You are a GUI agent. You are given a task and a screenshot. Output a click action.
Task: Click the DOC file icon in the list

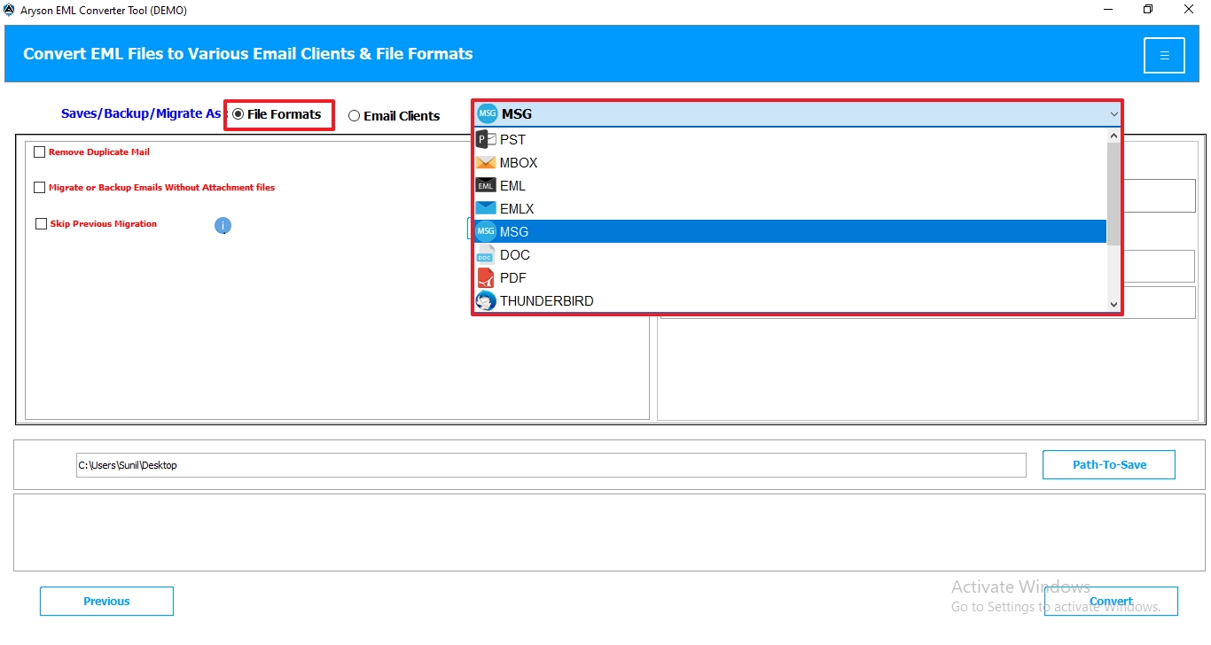[485, 254]
